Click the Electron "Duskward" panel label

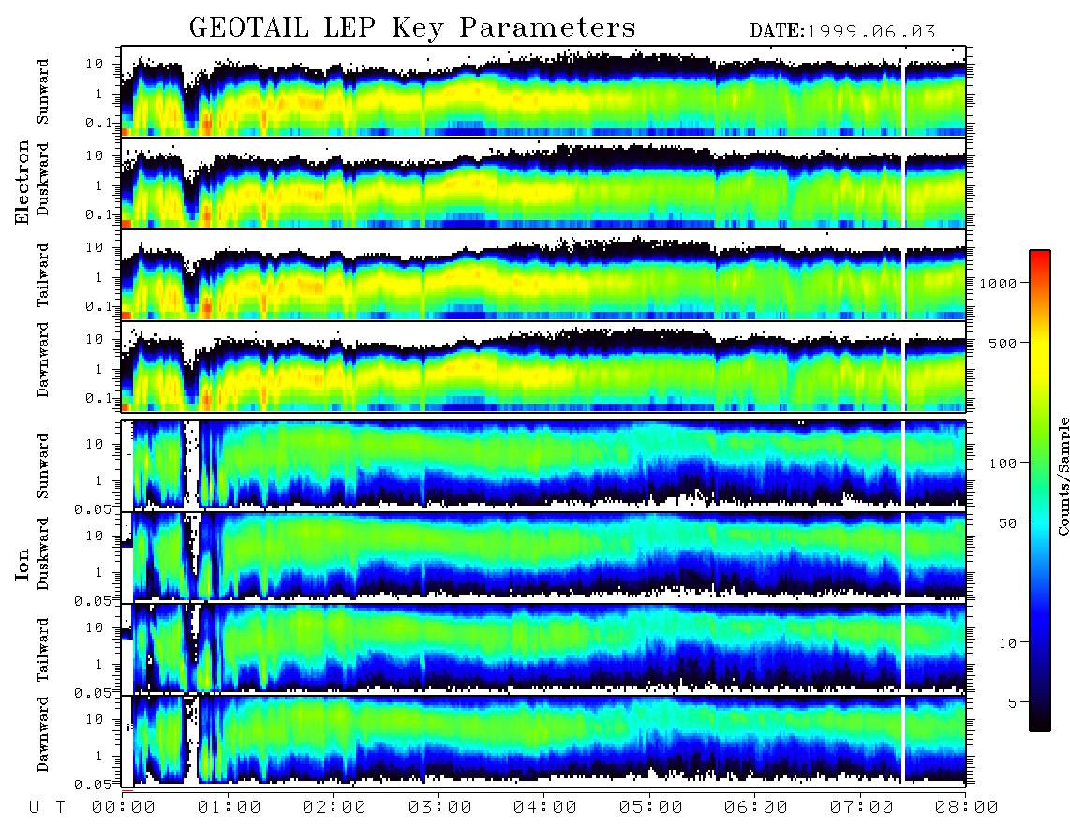43,179
